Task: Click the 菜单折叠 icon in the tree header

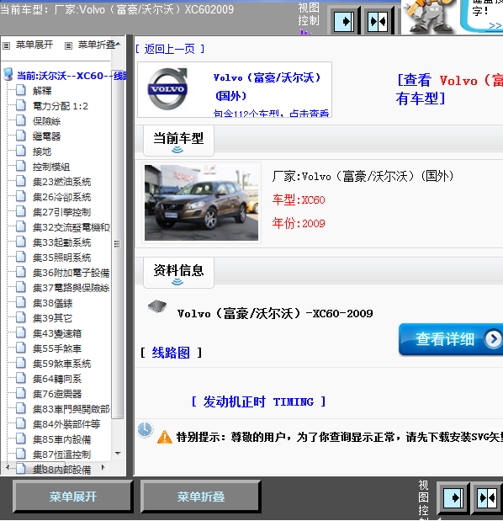Action: click(68, 45)
